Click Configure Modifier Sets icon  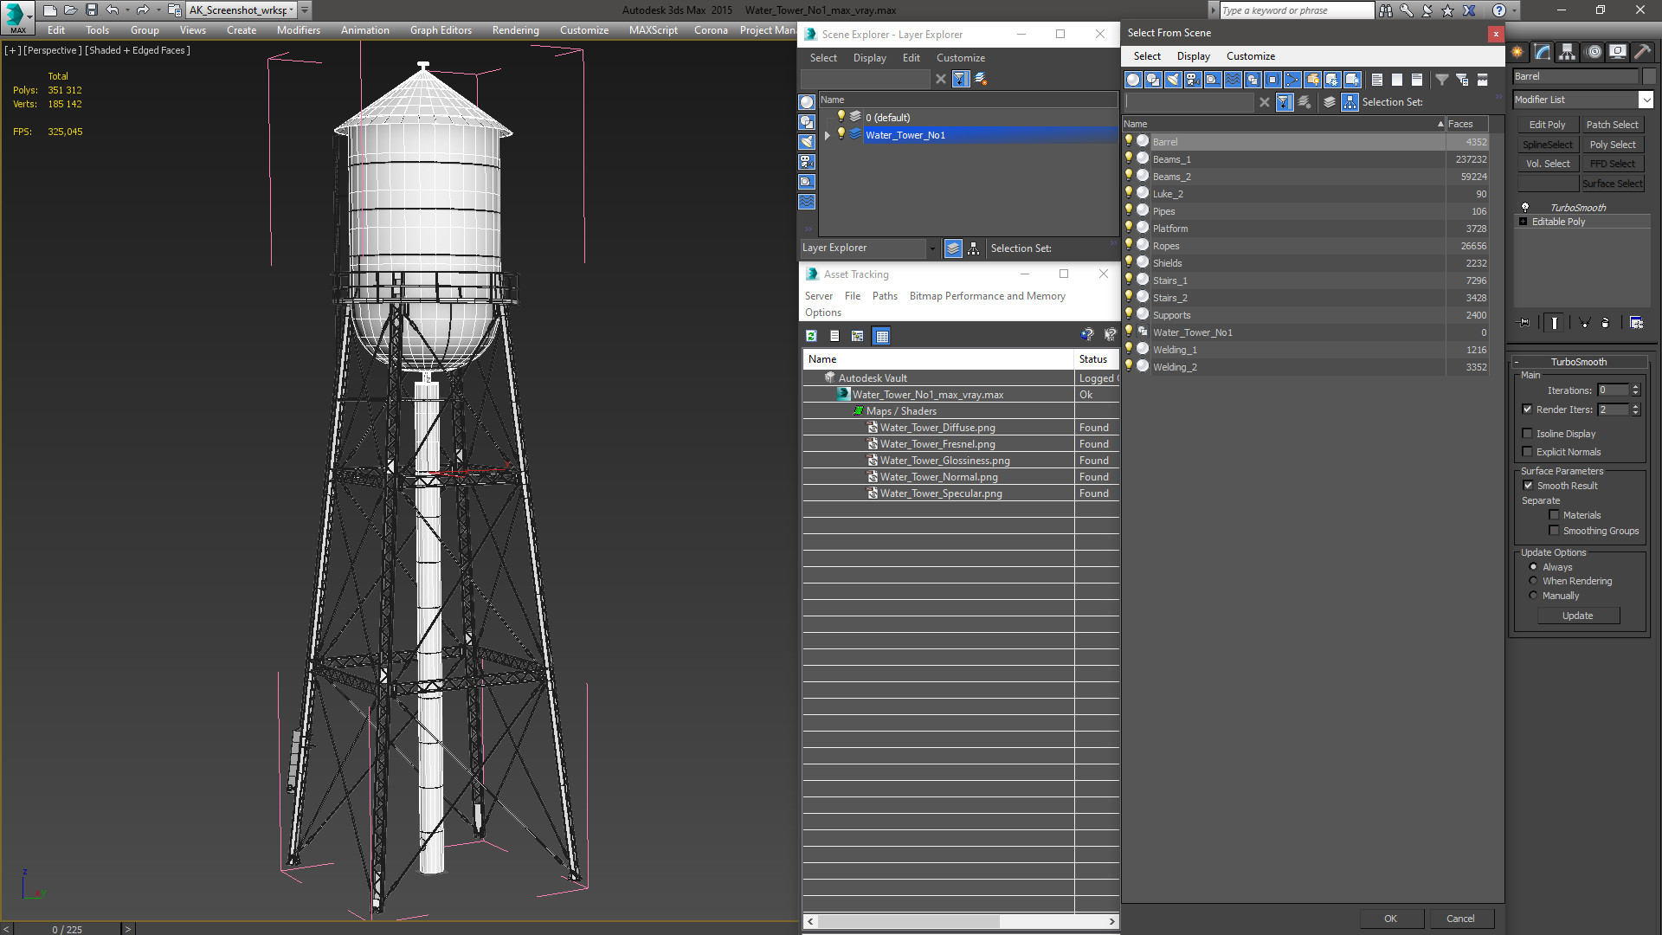pos(1636,323)
